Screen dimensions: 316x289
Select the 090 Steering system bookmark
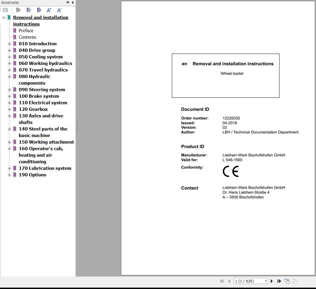coord(42,90)
